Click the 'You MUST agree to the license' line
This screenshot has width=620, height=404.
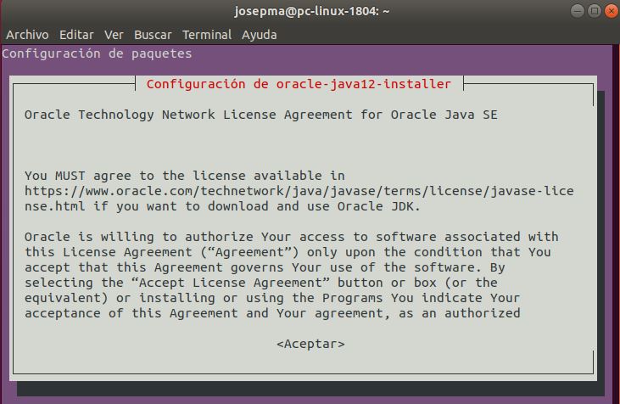185,176
